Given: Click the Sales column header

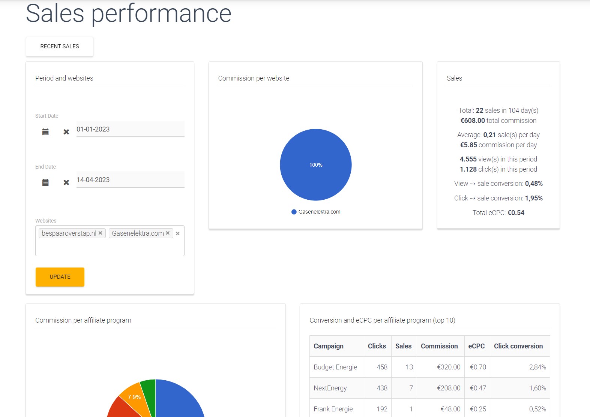Looking at the screenshot, I should [x=404, y=346].
